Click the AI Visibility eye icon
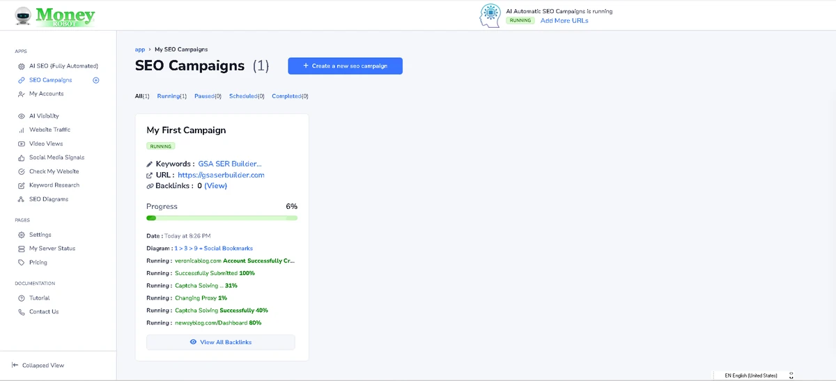Screen dimensions: 836x381 (x=22, y=116)
